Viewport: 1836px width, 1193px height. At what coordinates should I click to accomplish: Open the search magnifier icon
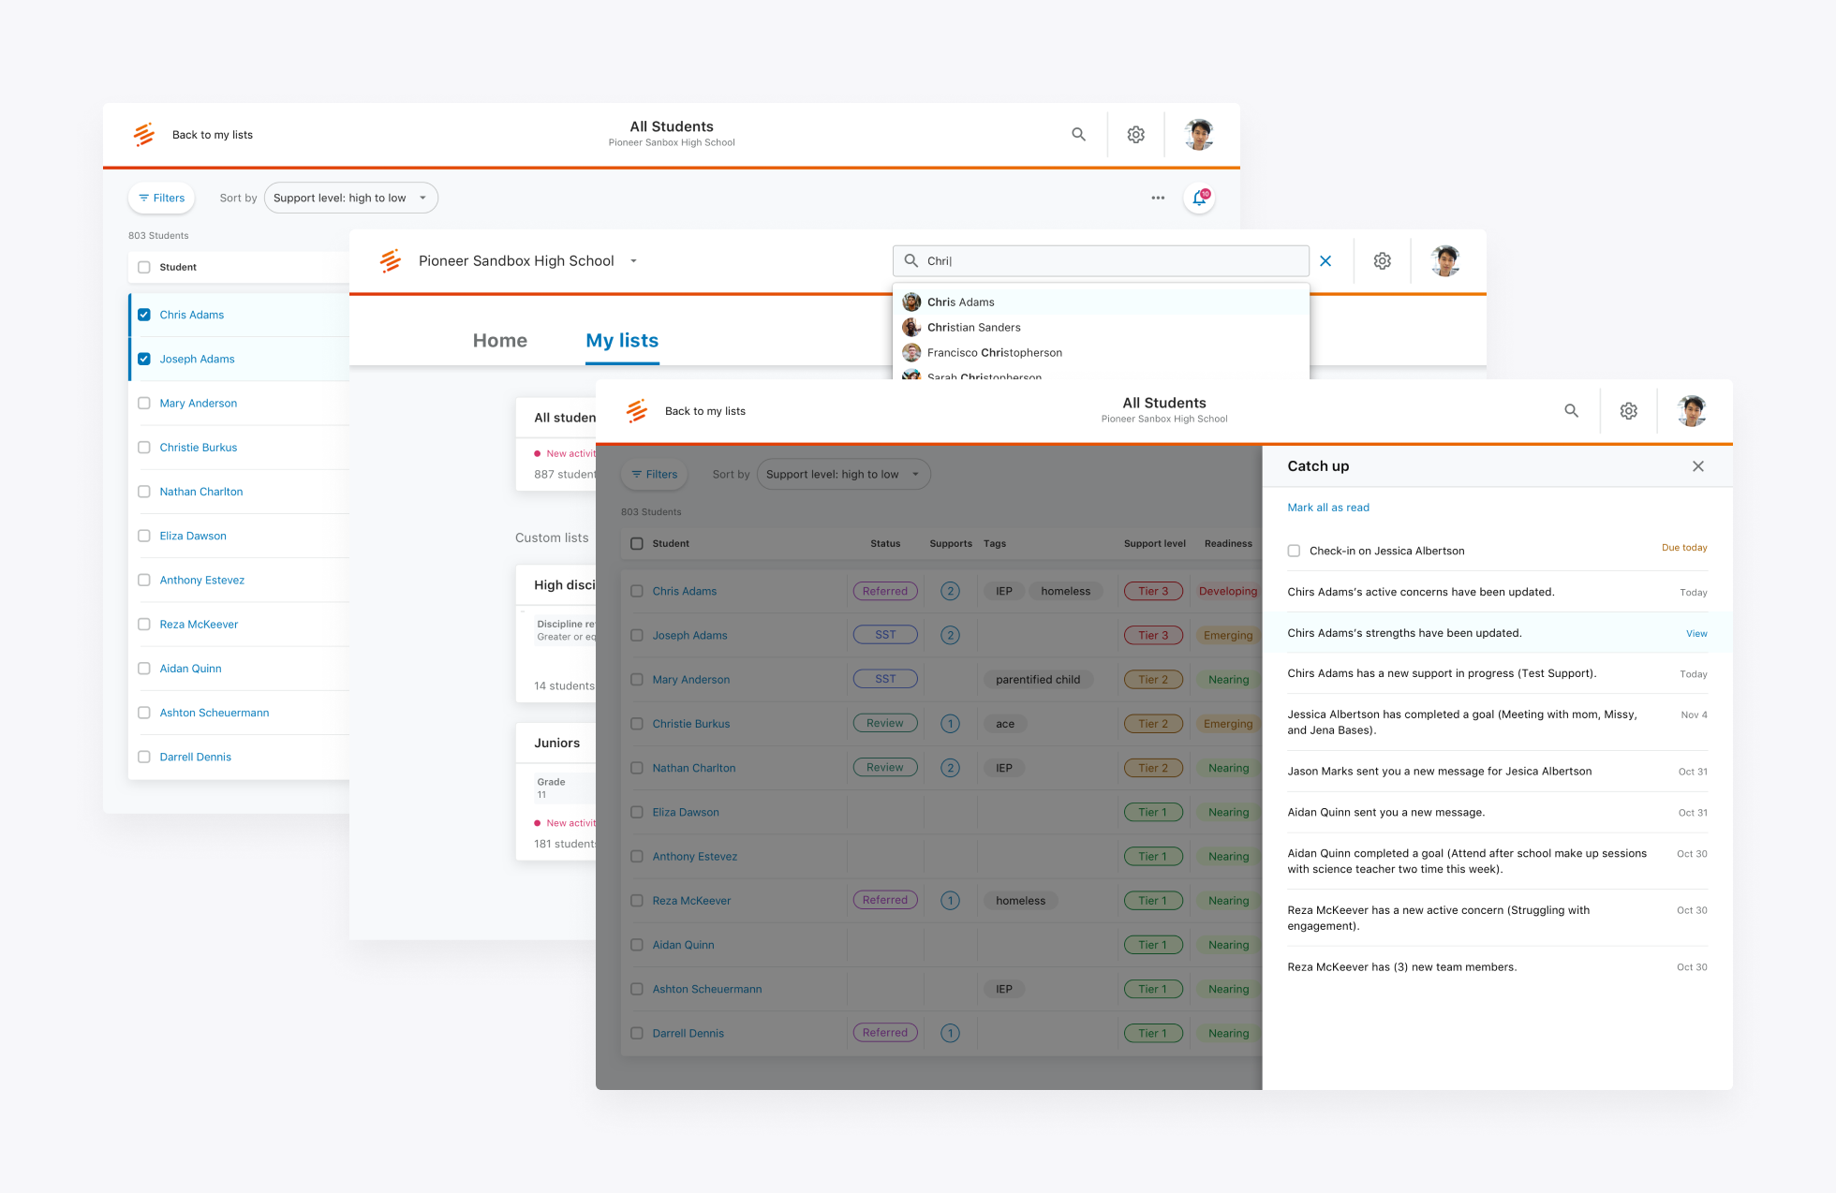point(1079,134)
